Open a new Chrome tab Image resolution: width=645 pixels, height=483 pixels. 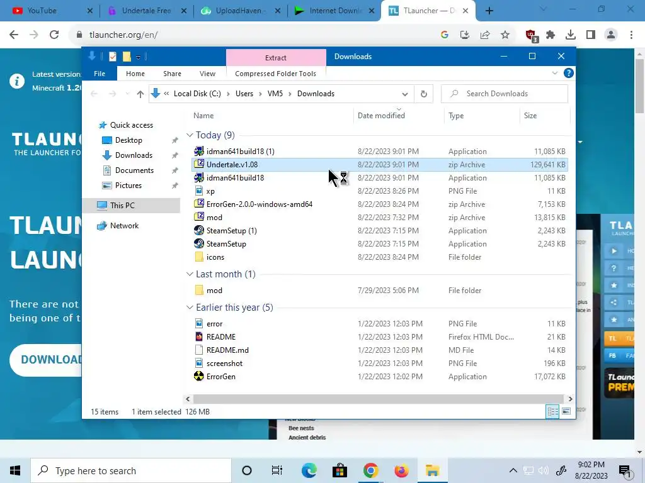(489, 11)
